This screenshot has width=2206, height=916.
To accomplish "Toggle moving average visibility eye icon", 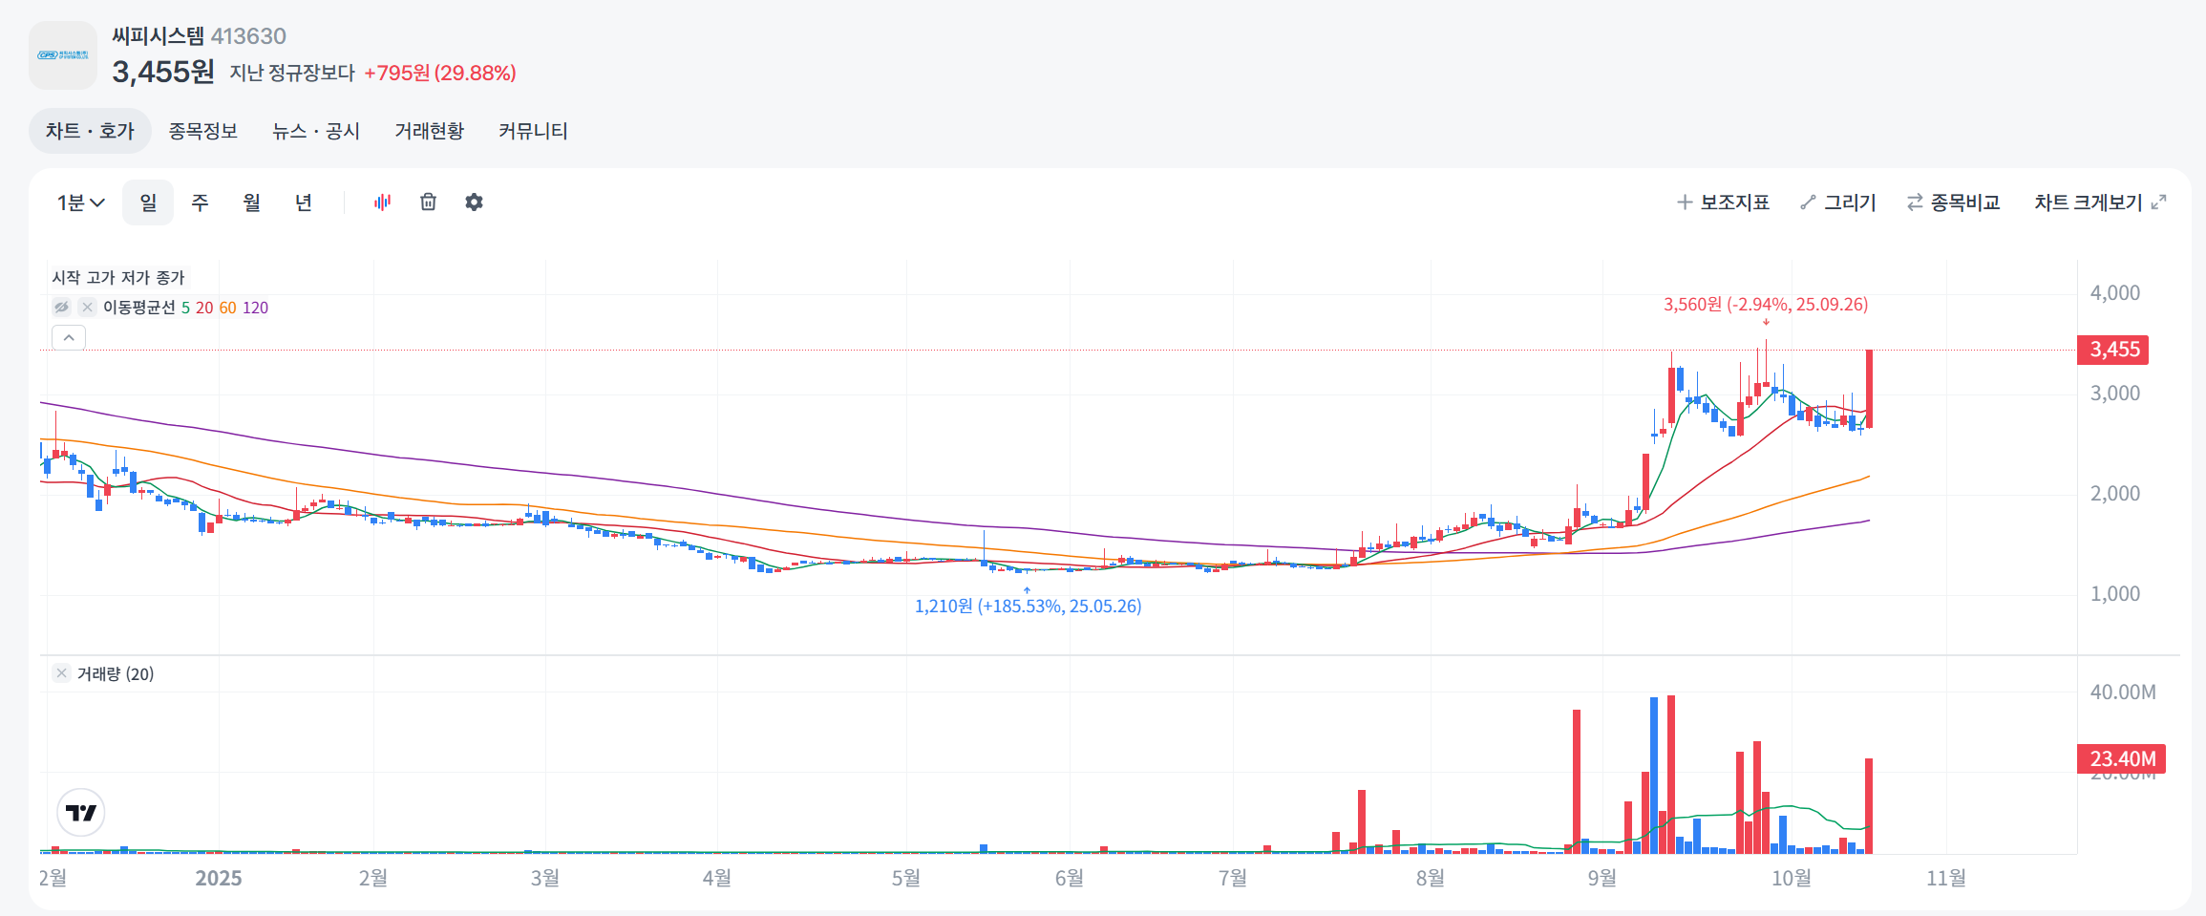I will pos(62,308).
